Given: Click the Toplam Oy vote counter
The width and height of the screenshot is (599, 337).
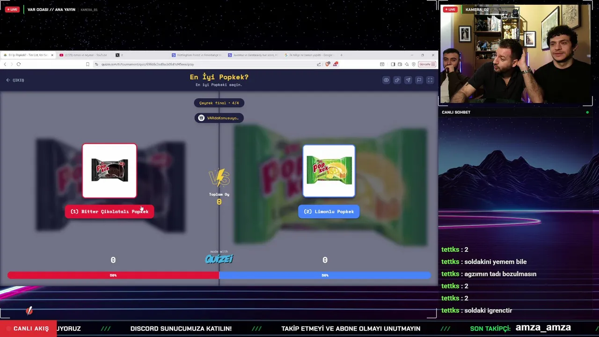Looking at the screenshot, I should pyautogui.click(x=219, y=198).
